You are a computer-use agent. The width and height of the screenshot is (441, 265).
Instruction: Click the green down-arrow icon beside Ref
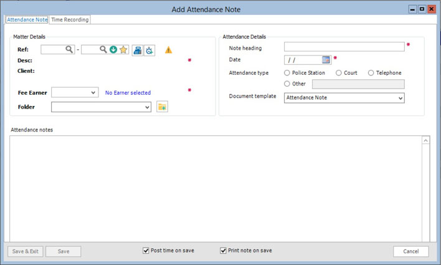pos(113,49)
